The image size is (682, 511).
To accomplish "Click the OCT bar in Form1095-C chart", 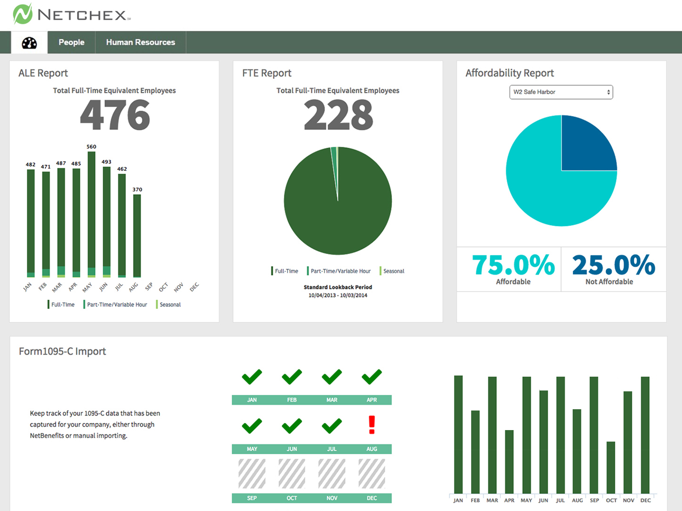I will click(x=611, y=468).
